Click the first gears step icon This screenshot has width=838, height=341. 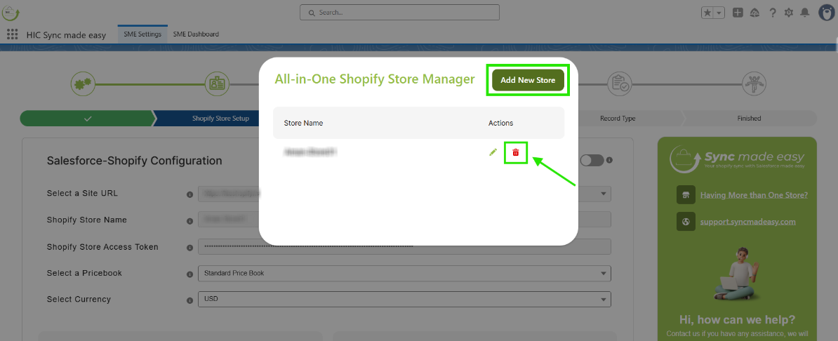pos(84,83)
